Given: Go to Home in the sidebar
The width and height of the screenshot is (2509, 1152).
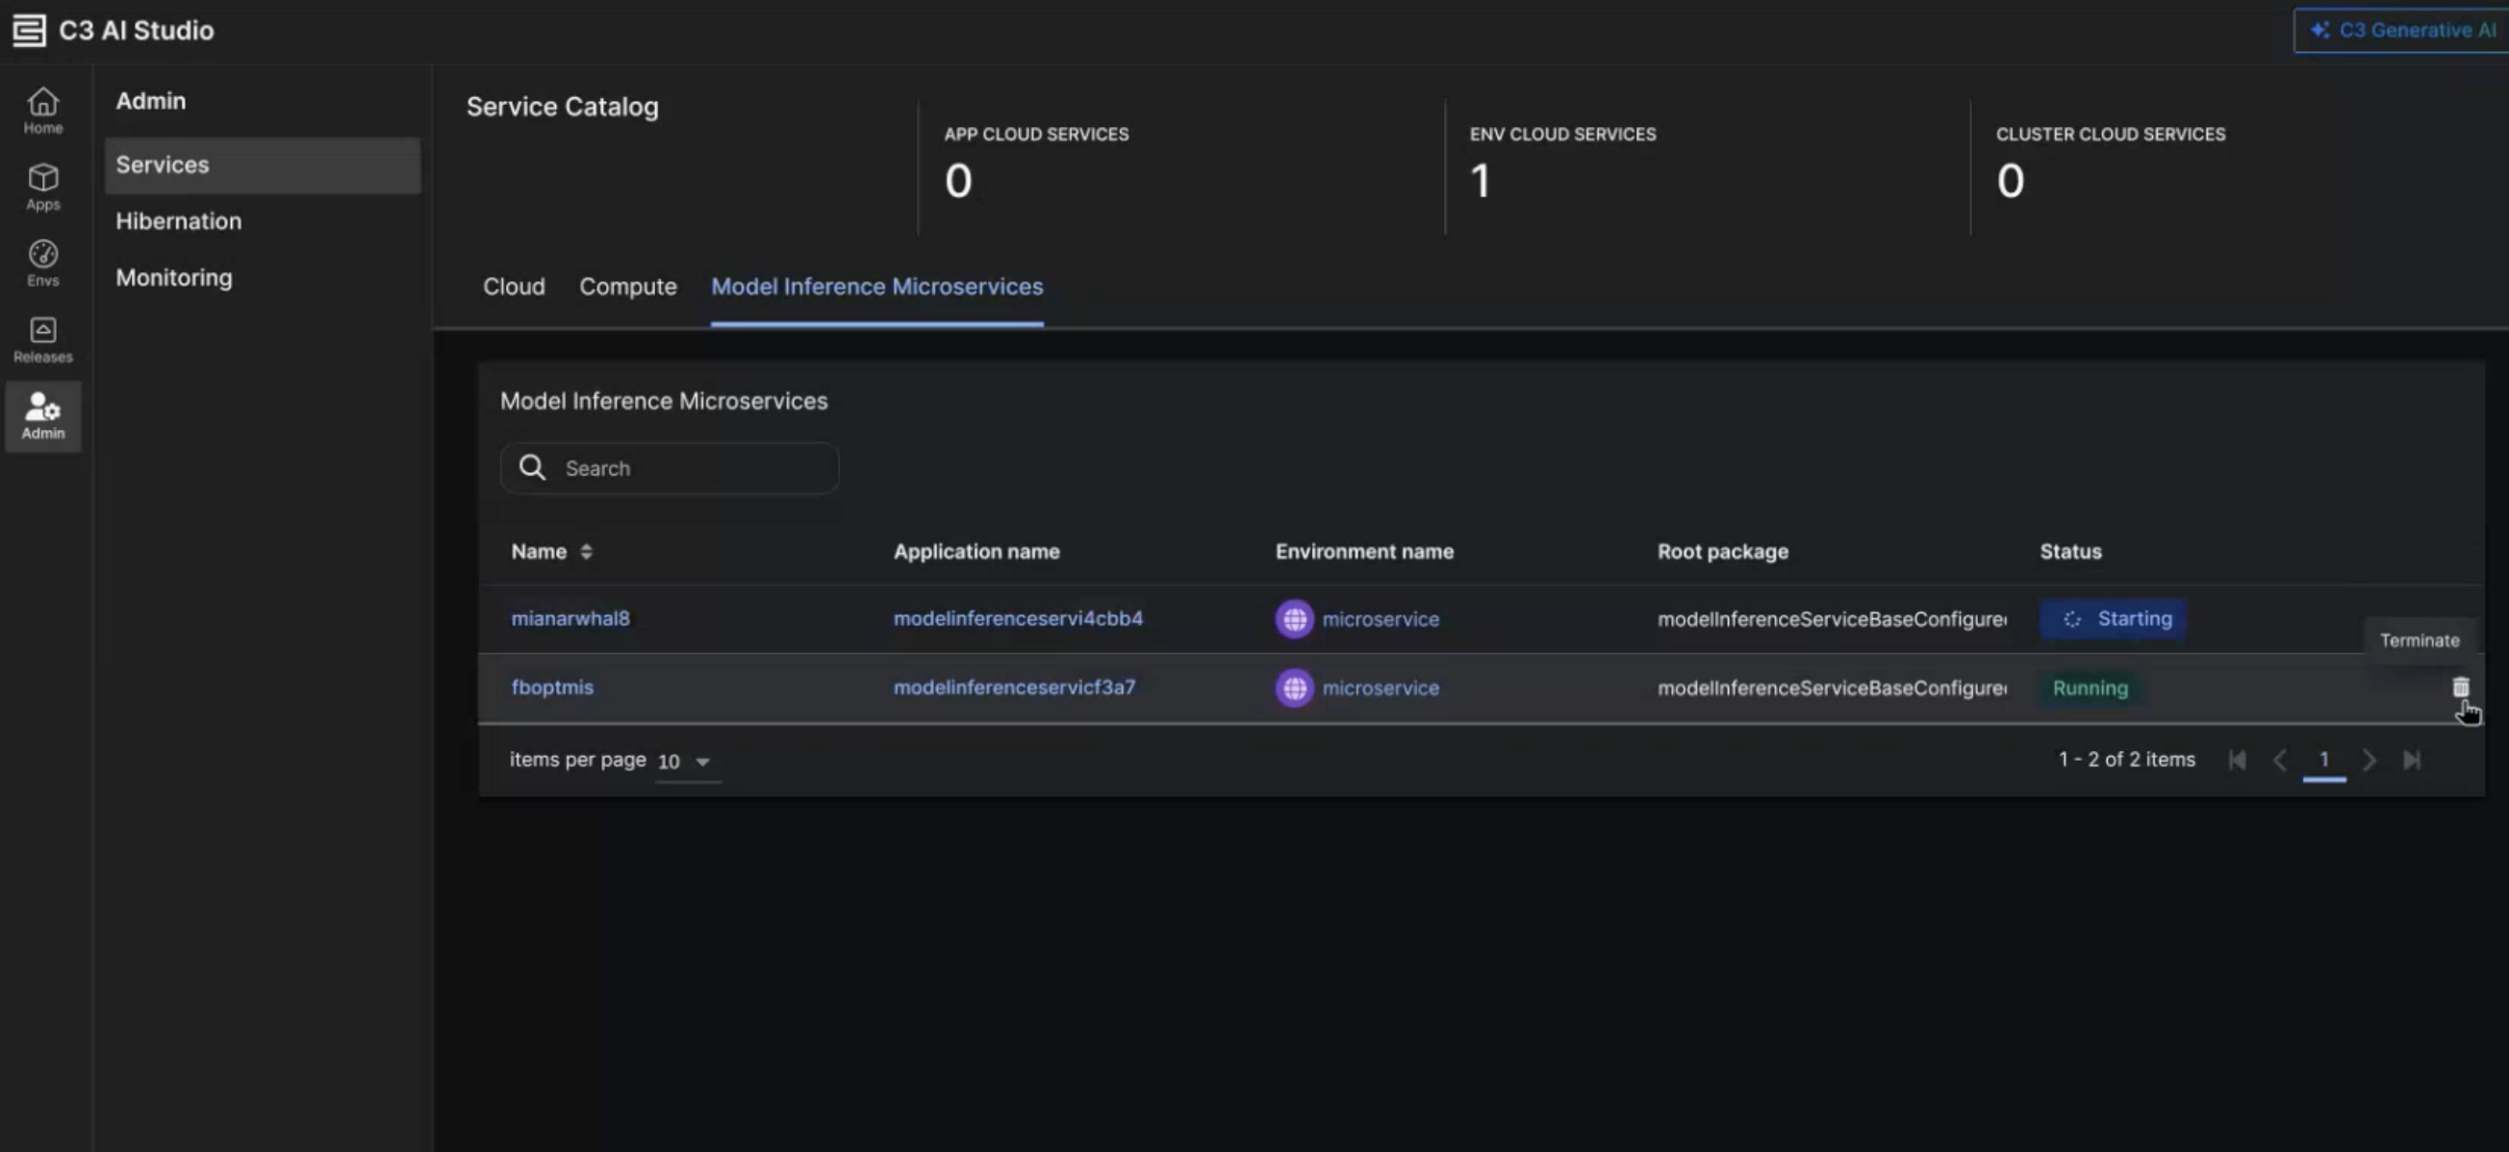Looking at the screenshot, I should pos(43,110).
